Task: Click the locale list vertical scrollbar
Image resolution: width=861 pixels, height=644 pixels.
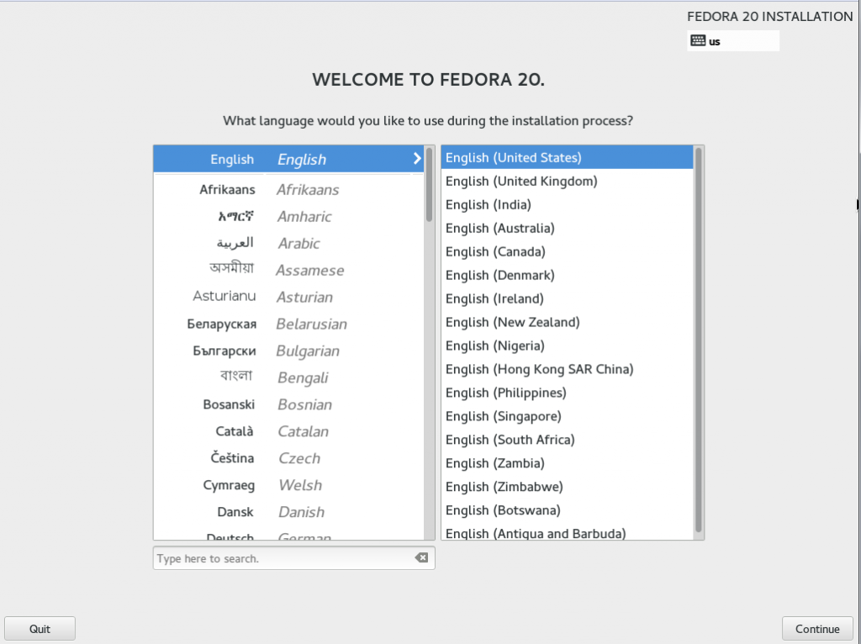Action: click(699, 340)
